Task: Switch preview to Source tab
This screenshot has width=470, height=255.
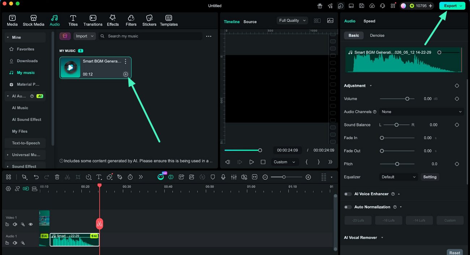Action: point(250,22)
